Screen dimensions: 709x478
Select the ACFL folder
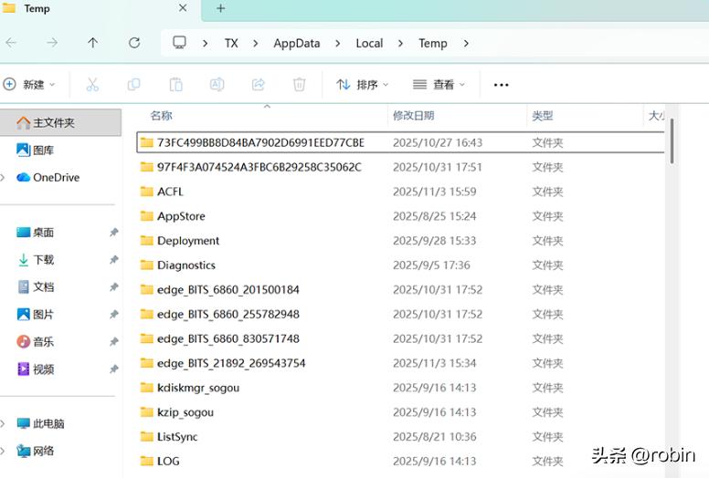[x=400, y=192]
